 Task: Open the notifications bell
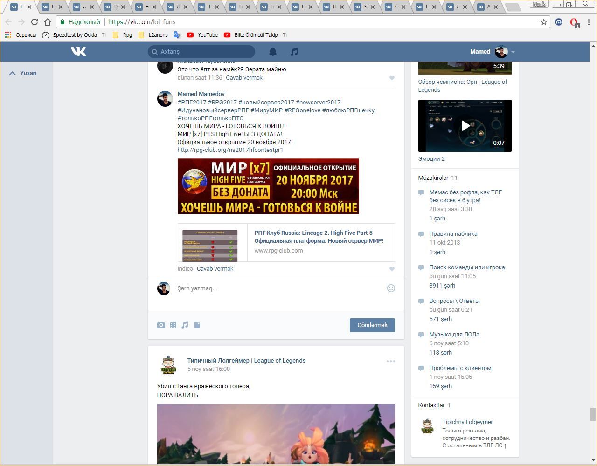(x=273, y=52)
